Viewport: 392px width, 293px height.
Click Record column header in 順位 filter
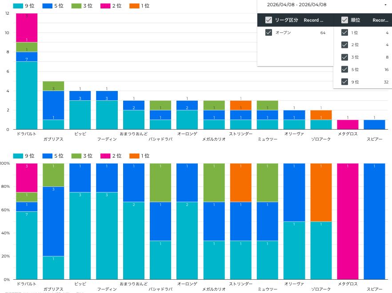(380, 20)
